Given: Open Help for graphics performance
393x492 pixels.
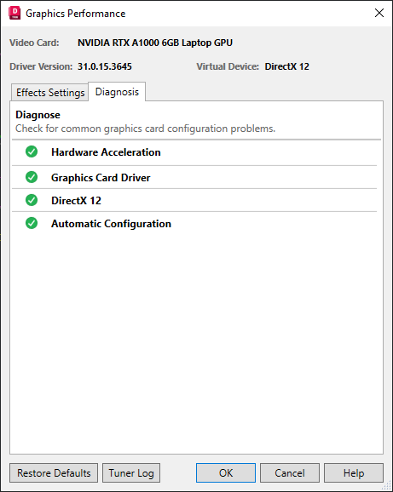Looking at the screenshot, I should click(354, 473).
